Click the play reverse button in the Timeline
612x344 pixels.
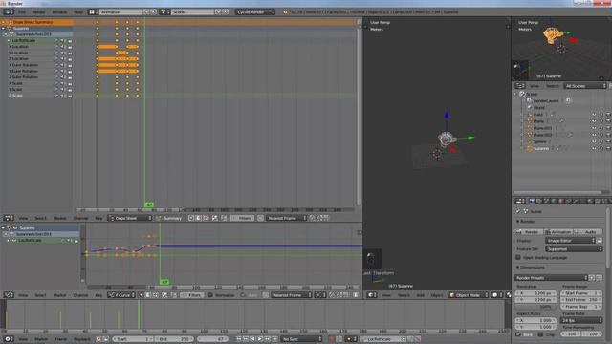252,339
